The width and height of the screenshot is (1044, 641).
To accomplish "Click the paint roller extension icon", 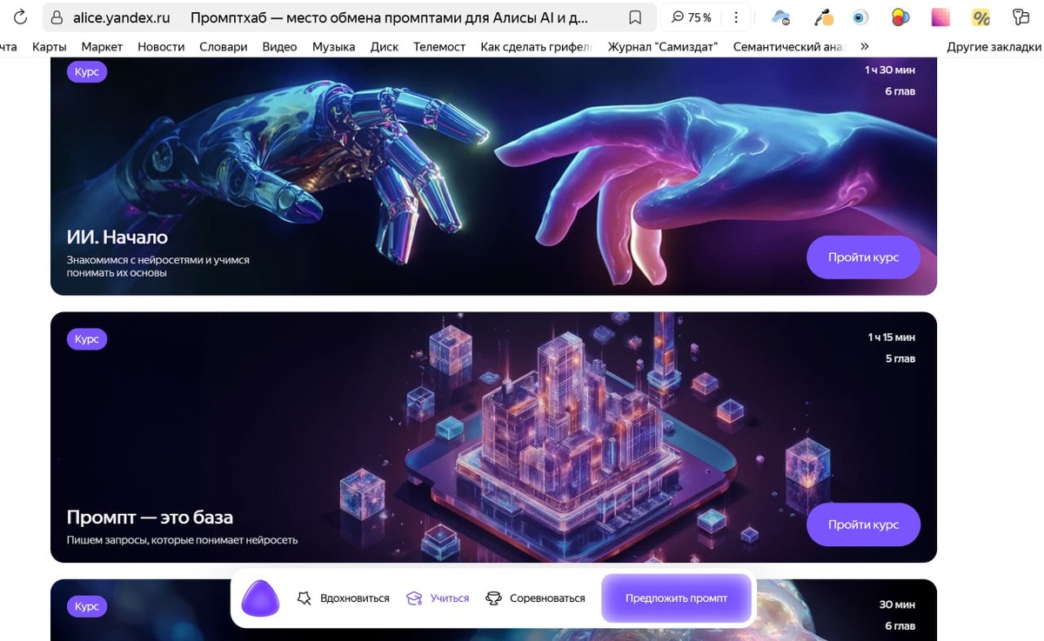I will click(x=1021, y=17).
